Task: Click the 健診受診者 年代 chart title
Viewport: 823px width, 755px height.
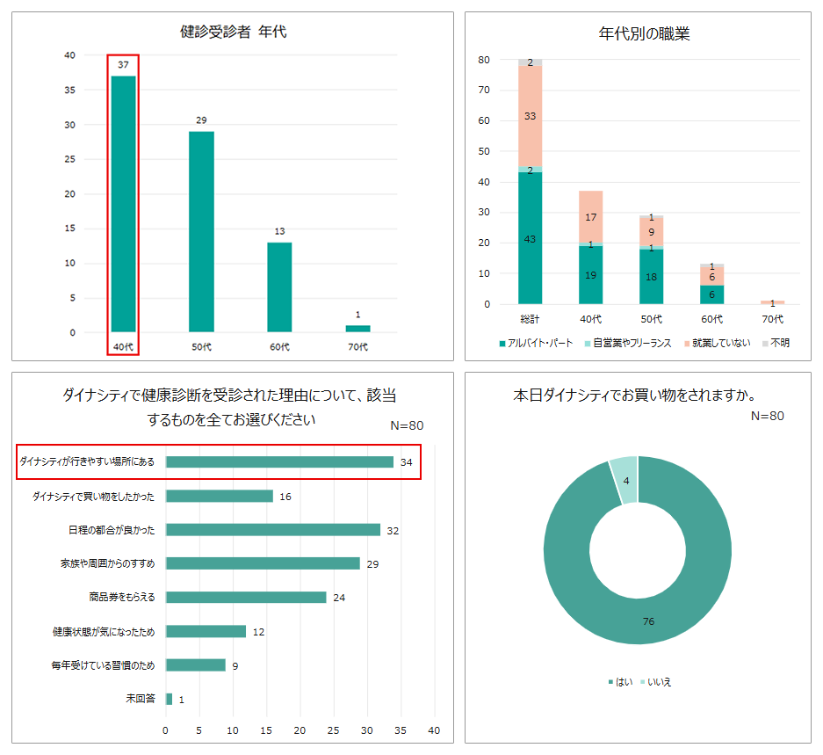Action: (x=233, y=33)
